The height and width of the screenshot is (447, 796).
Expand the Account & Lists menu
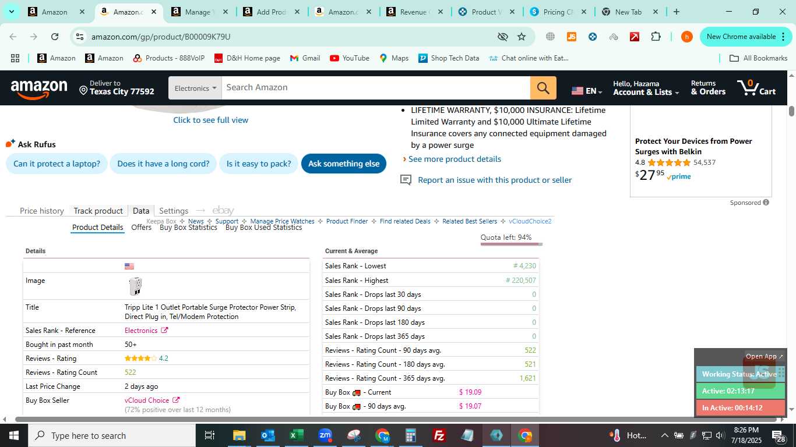pos(646,88)
